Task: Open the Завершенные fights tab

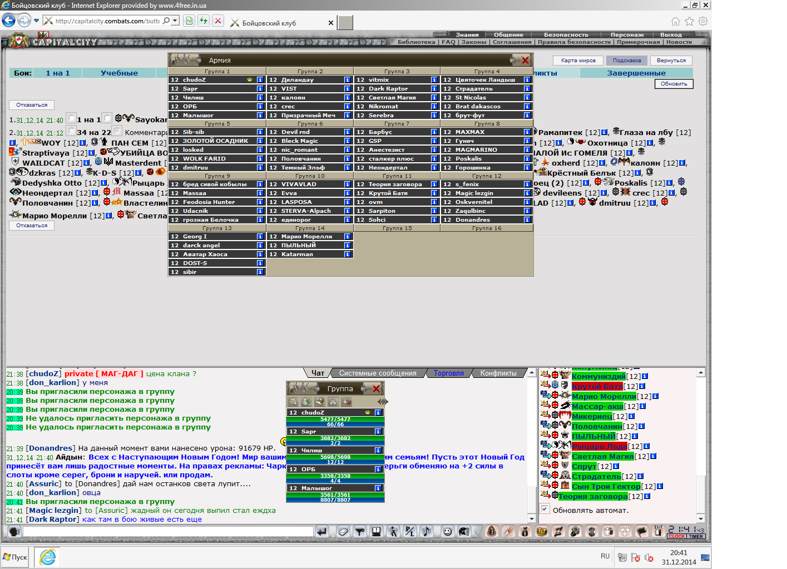Action: (x=636, y=73)
